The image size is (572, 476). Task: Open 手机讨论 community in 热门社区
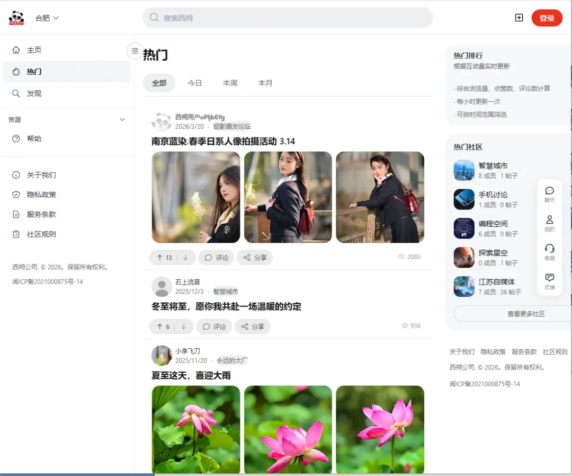point(493,199)
